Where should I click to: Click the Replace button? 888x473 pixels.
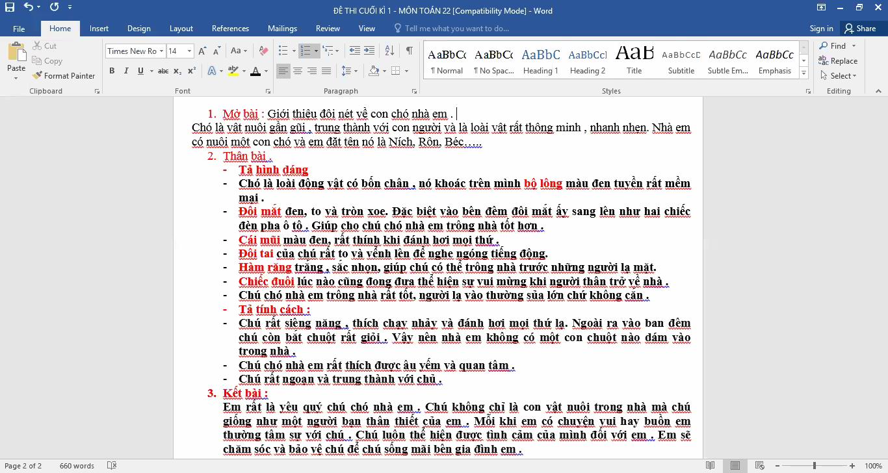[x=839, y=61]
